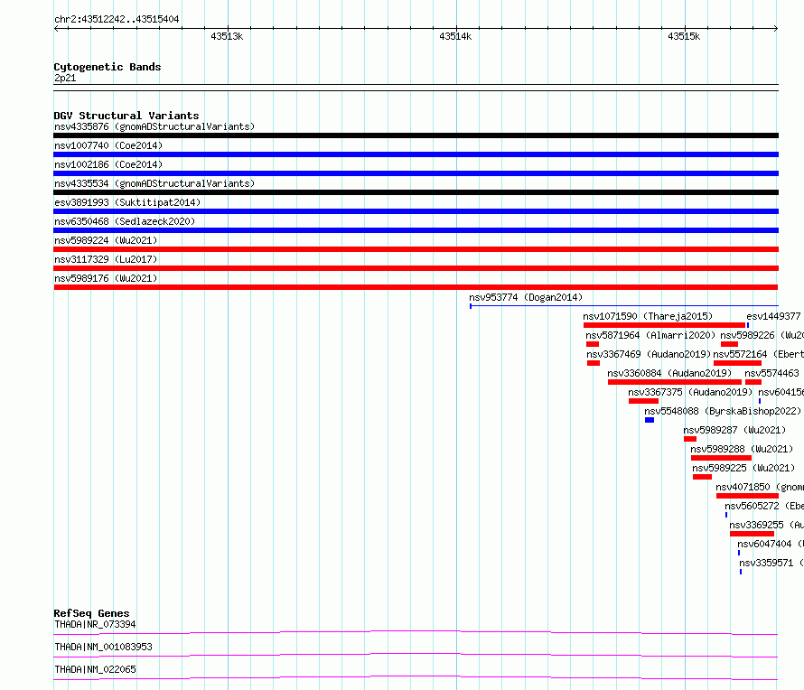Click the blue nsv1002186 variant bar
The image size is (804, 690).
[416, 173]
